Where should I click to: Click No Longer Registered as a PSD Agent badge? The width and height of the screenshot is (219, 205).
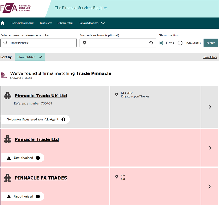35,119
